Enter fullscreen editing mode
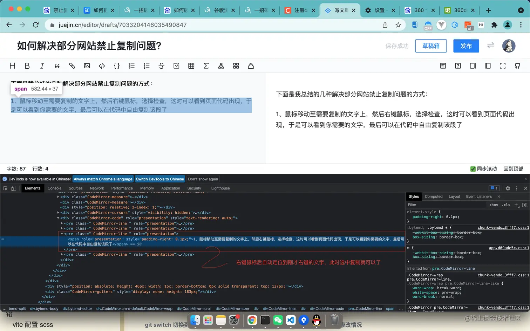This screenshot has width=530, height=331. tap(503, 66)
